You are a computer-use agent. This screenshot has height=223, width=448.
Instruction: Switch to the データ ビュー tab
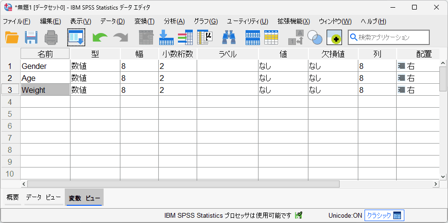[44, 197]
